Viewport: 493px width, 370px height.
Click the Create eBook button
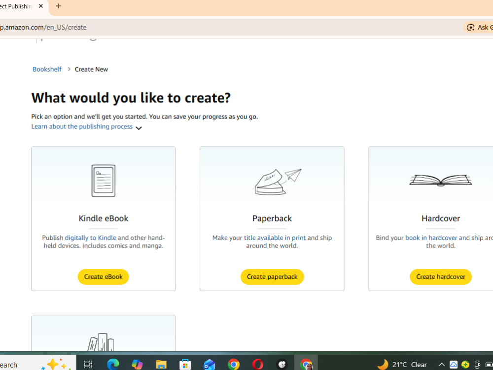[x=104, y=277]
